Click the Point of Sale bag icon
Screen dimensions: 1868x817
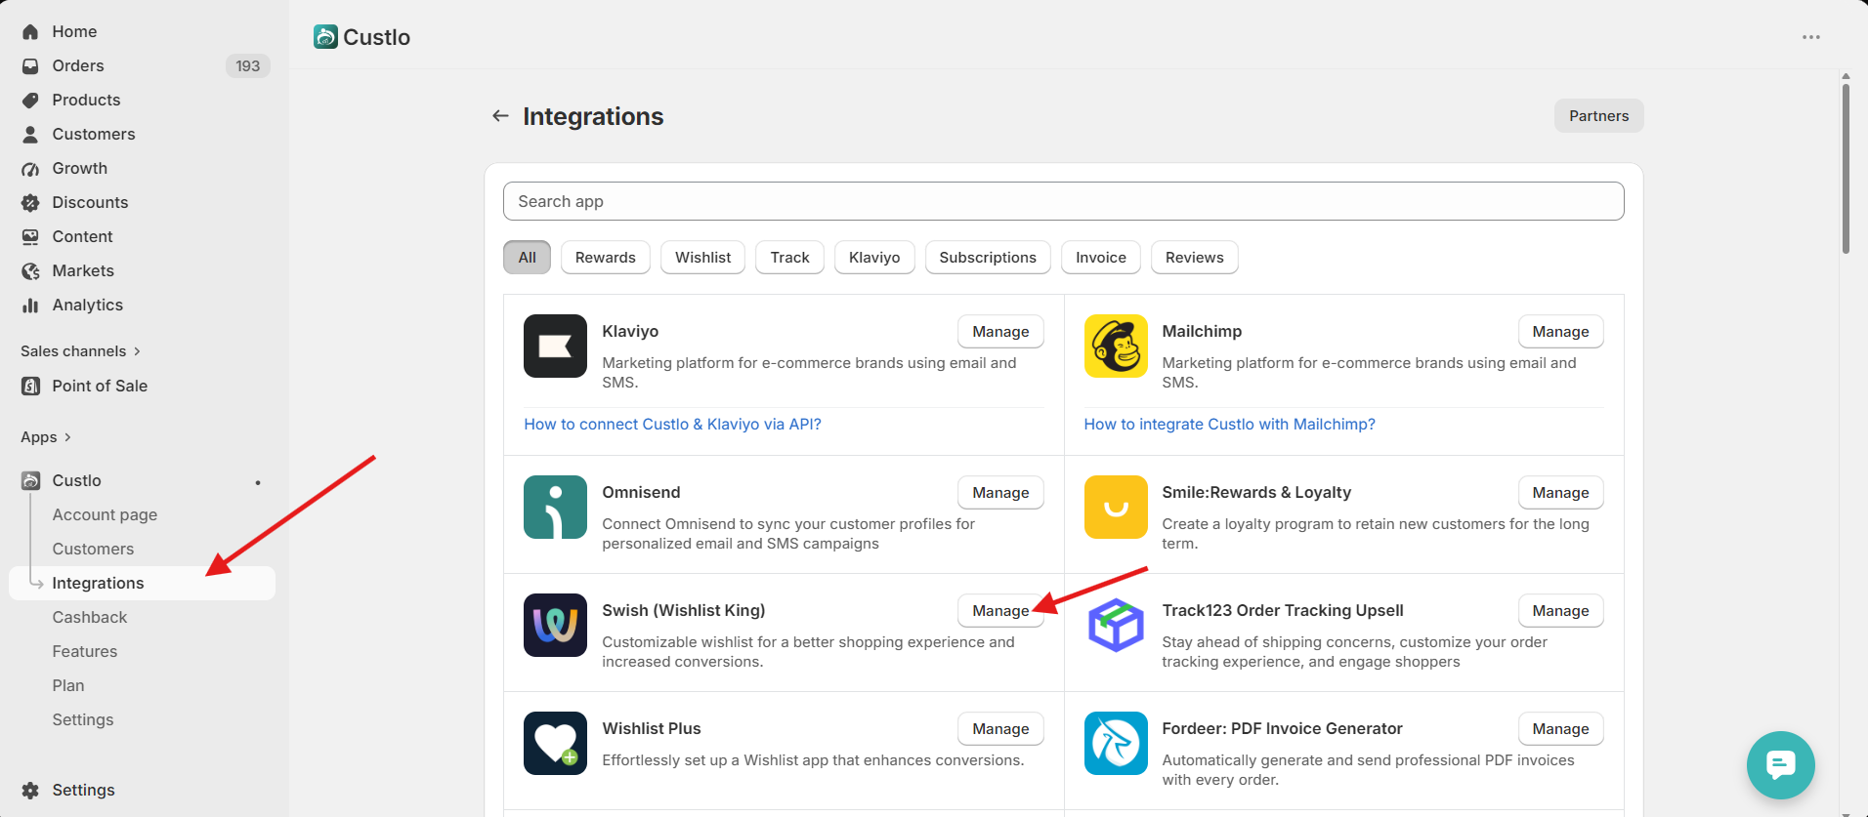(x=30, y=387)
